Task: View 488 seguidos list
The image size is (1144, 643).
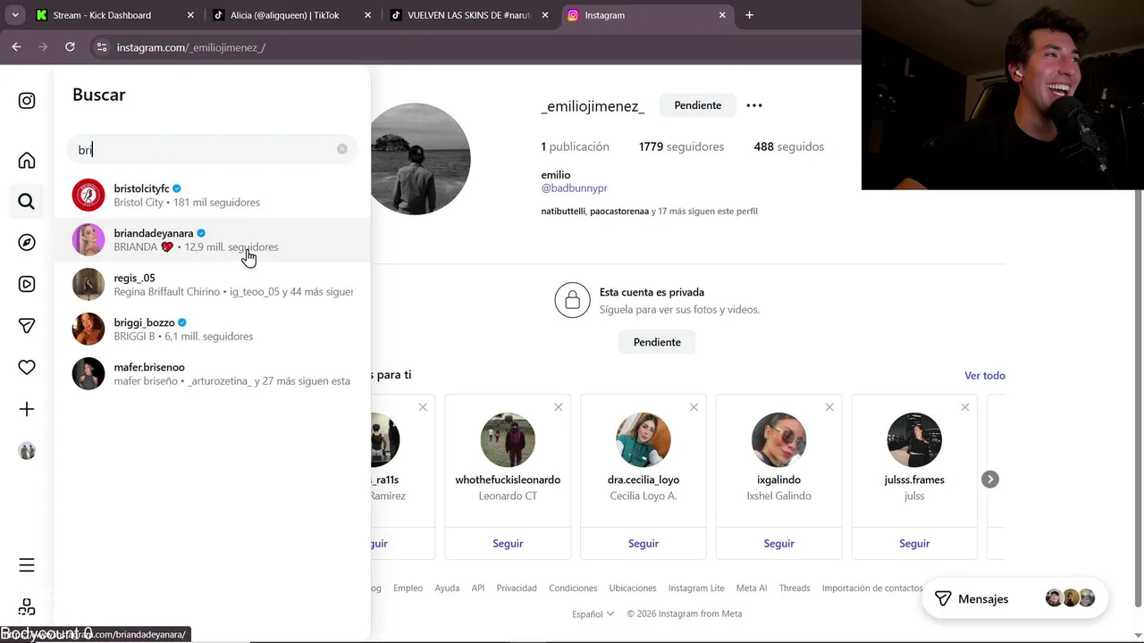Action: (789, 146)
